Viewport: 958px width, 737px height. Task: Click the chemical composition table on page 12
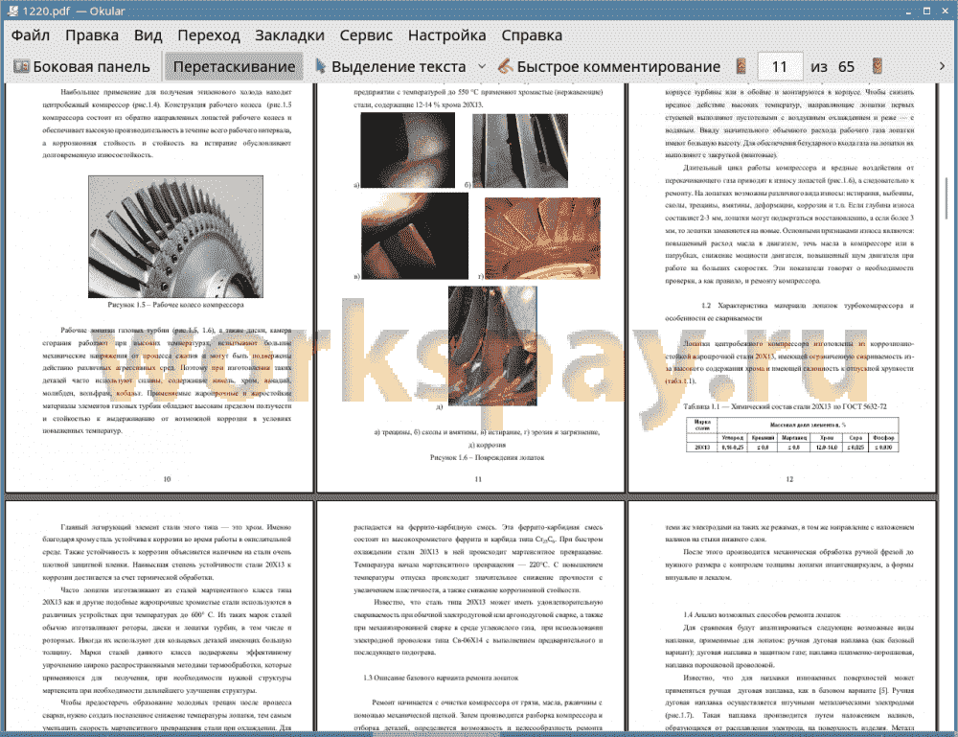[792, 434]
